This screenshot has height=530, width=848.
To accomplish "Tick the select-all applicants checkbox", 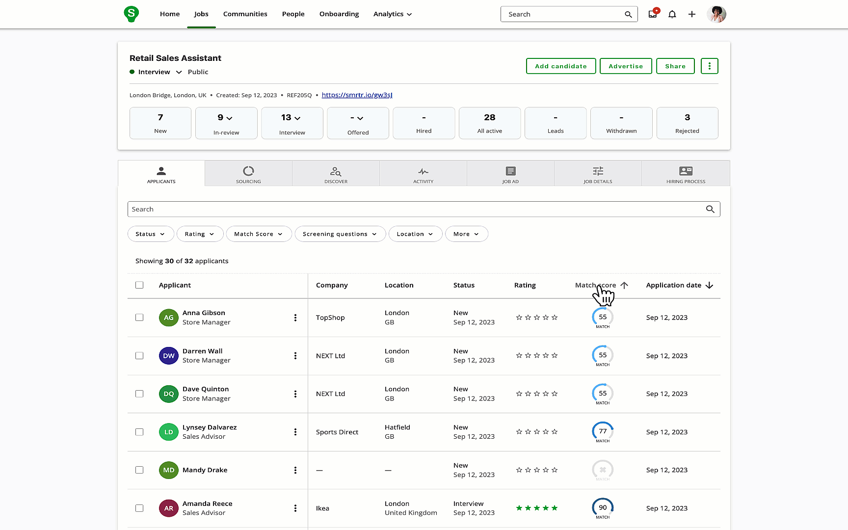I will pos(139,285).
